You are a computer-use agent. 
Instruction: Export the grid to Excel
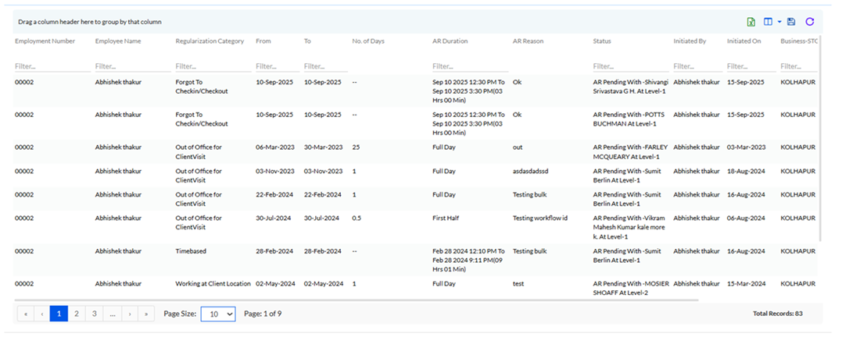(x=751, y=22)
